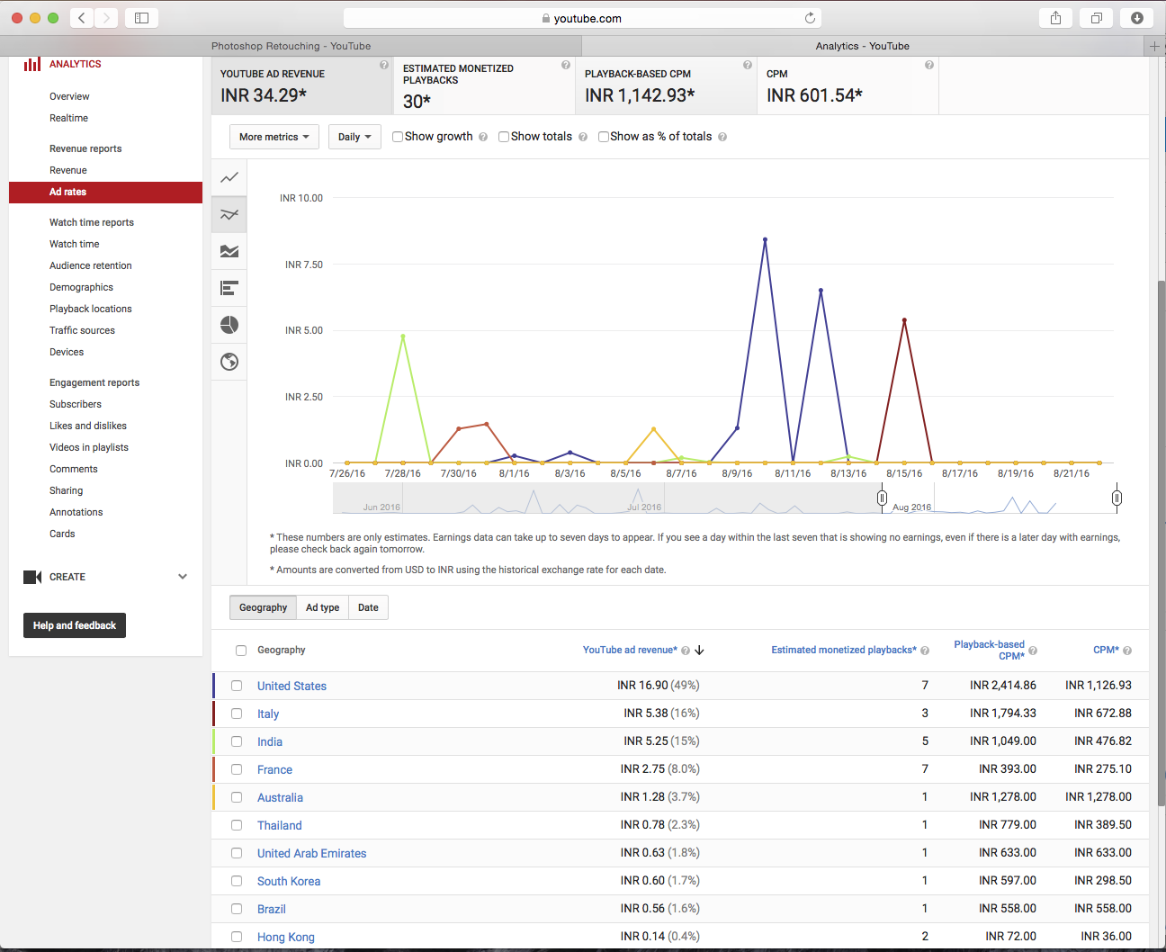Click the Safari address bar youtube.com
Image resolution: width=1166 pixels, height=952 pixels.
pyautogui.click(x=582, y=18)
